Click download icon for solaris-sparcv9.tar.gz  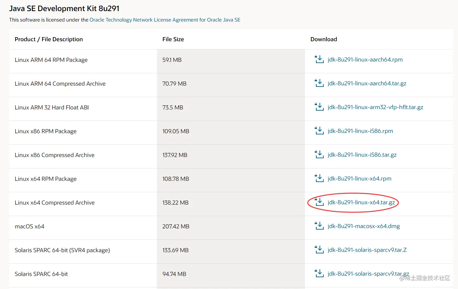[x=319, y=273]
